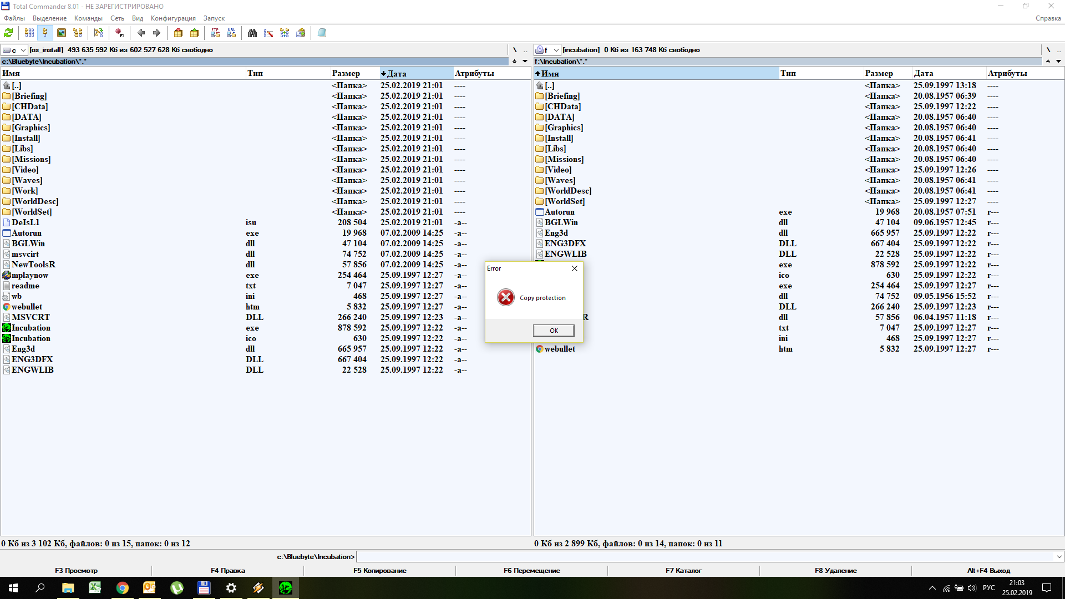Click the multi-rename tool icon
Viewport: 1065px width, 599px height.
(x=268, y=33)
